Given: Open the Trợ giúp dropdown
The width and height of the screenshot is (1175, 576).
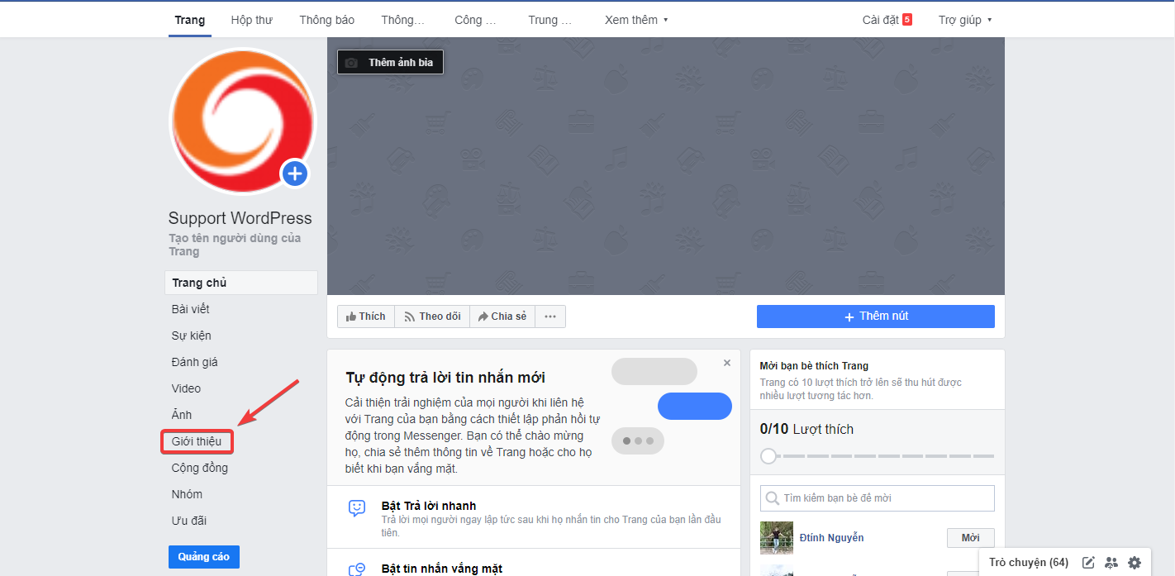Looking at the screenshot, I should pos(964,20).
